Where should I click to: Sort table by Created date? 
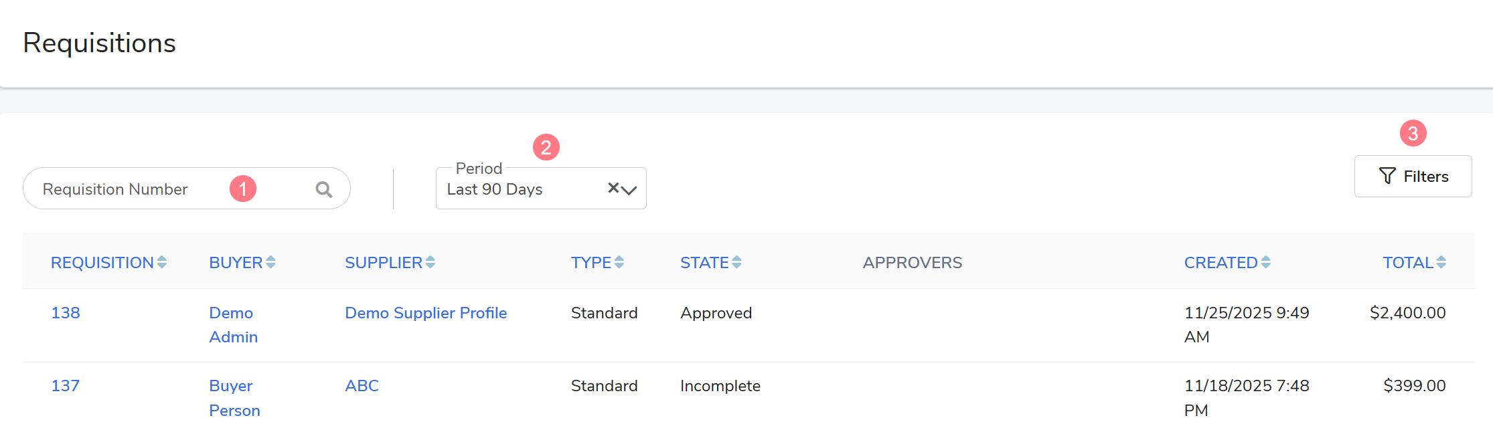1227,263
